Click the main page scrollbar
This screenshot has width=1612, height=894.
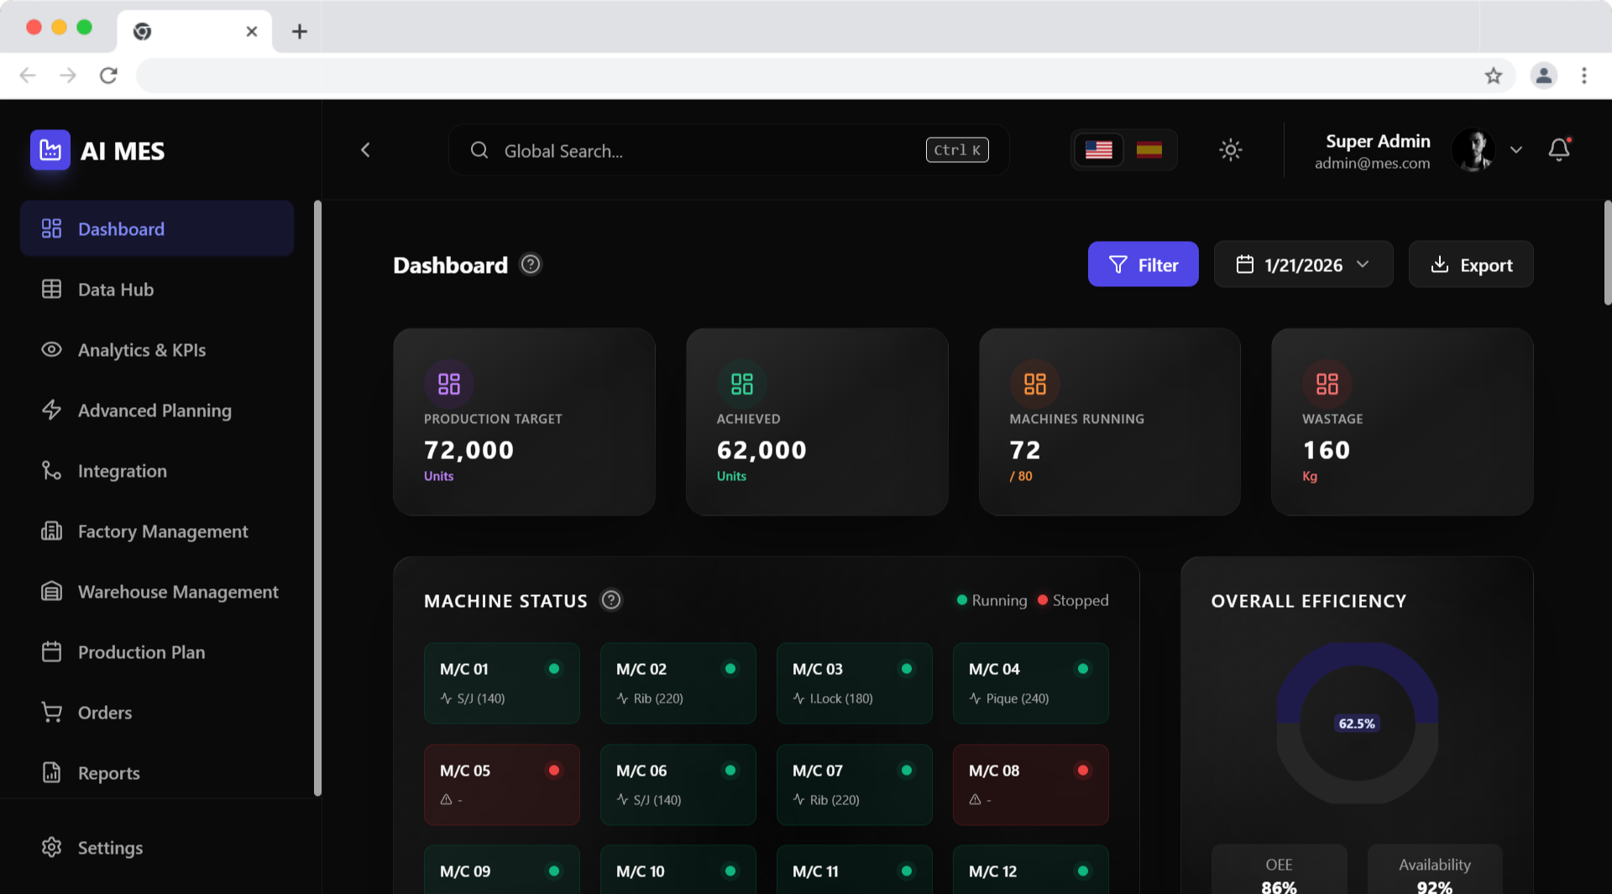1607,252
